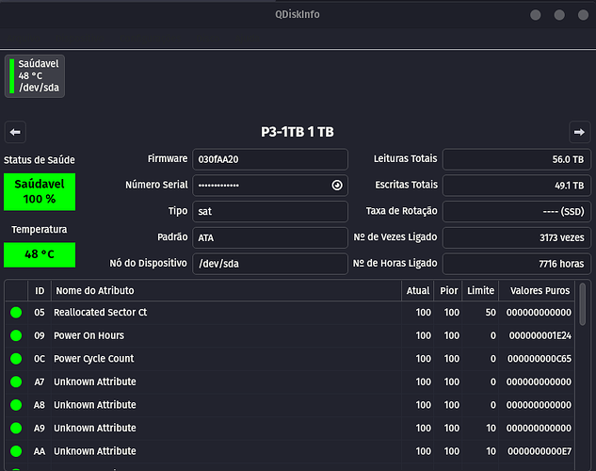Click the Atual column header
Screen dimensions: 596x471
(x=418, y=291)
